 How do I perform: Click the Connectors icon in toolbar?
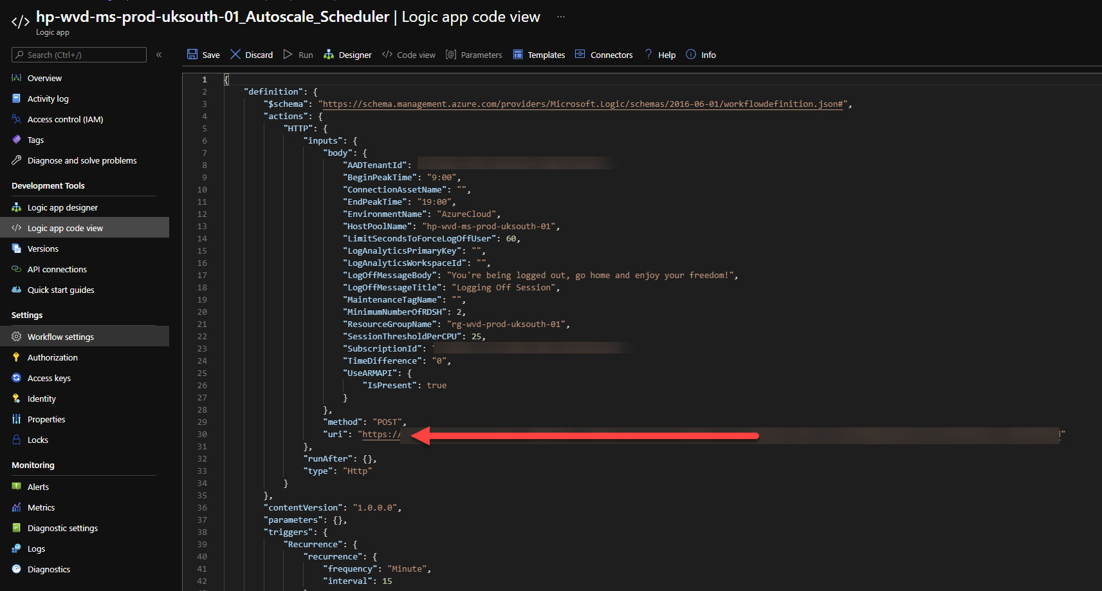point(580,54)
